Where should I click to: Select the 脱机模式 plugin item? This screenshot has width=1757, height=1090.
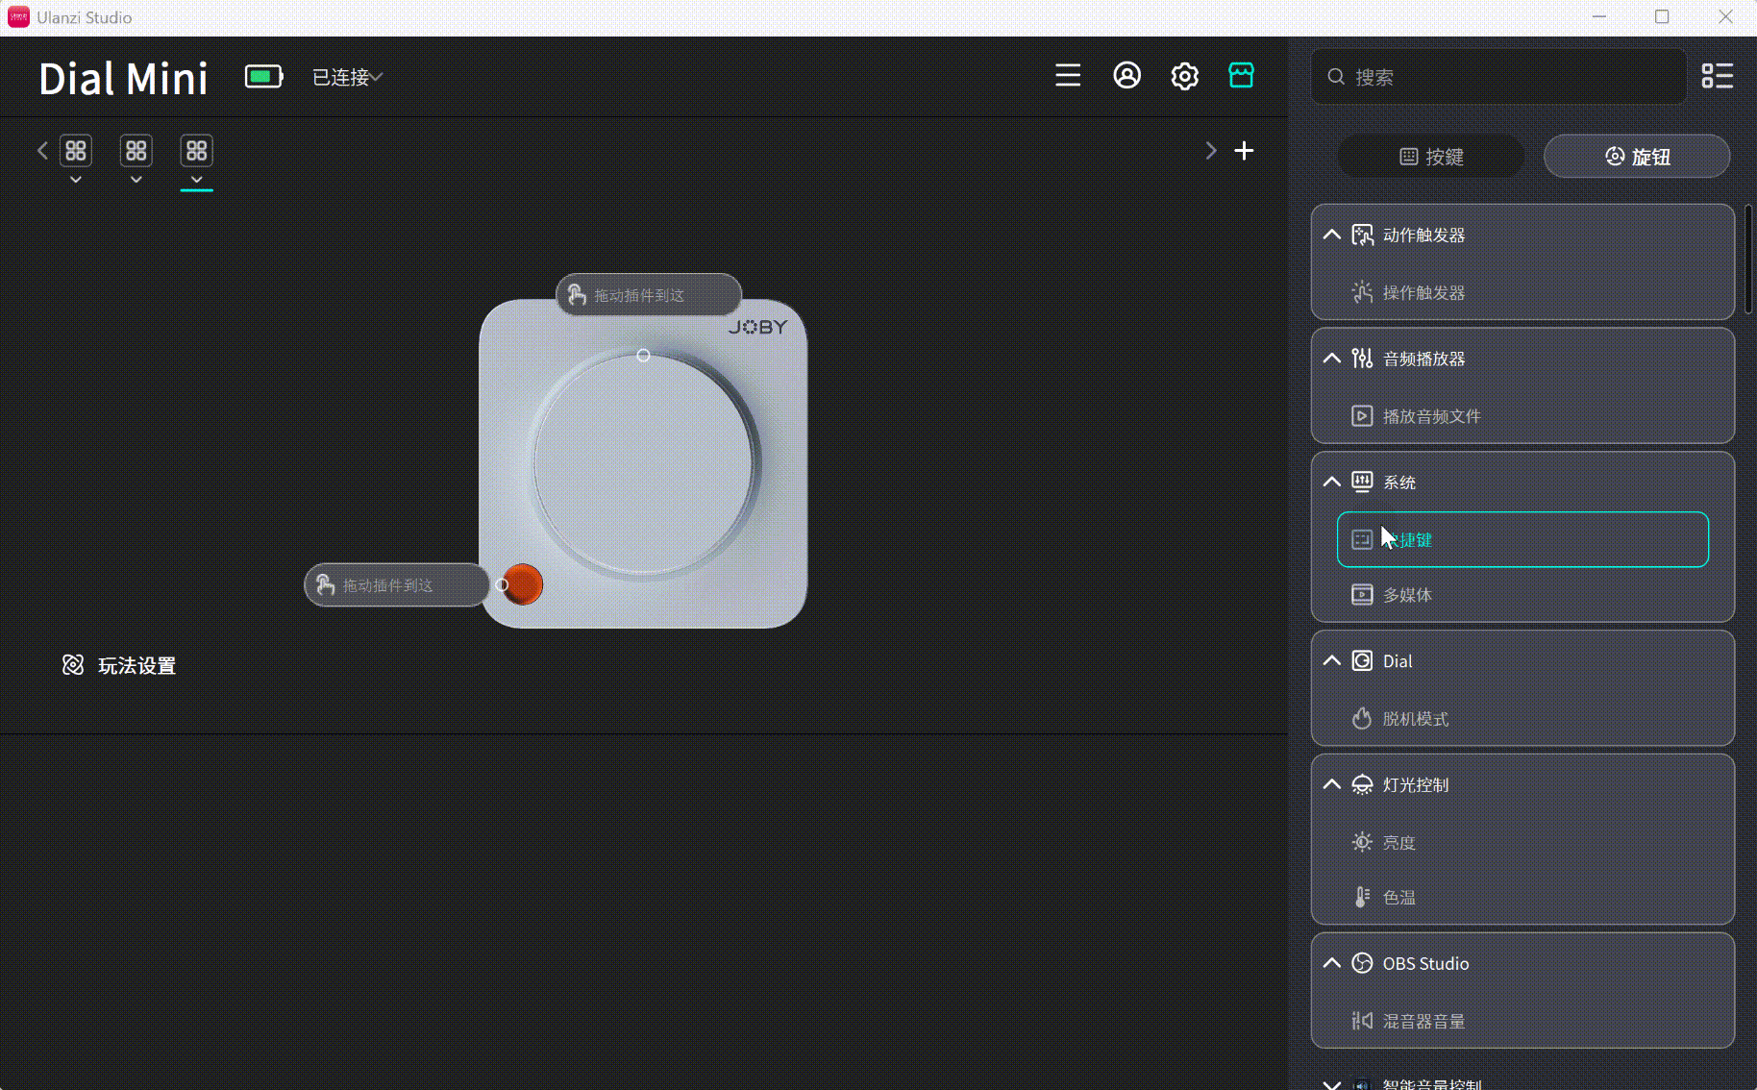point(1522,719)
